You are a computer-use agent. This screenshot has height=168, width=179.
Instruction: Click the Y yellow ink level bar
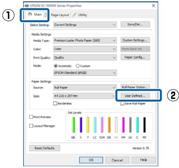(x=88, y=125)
